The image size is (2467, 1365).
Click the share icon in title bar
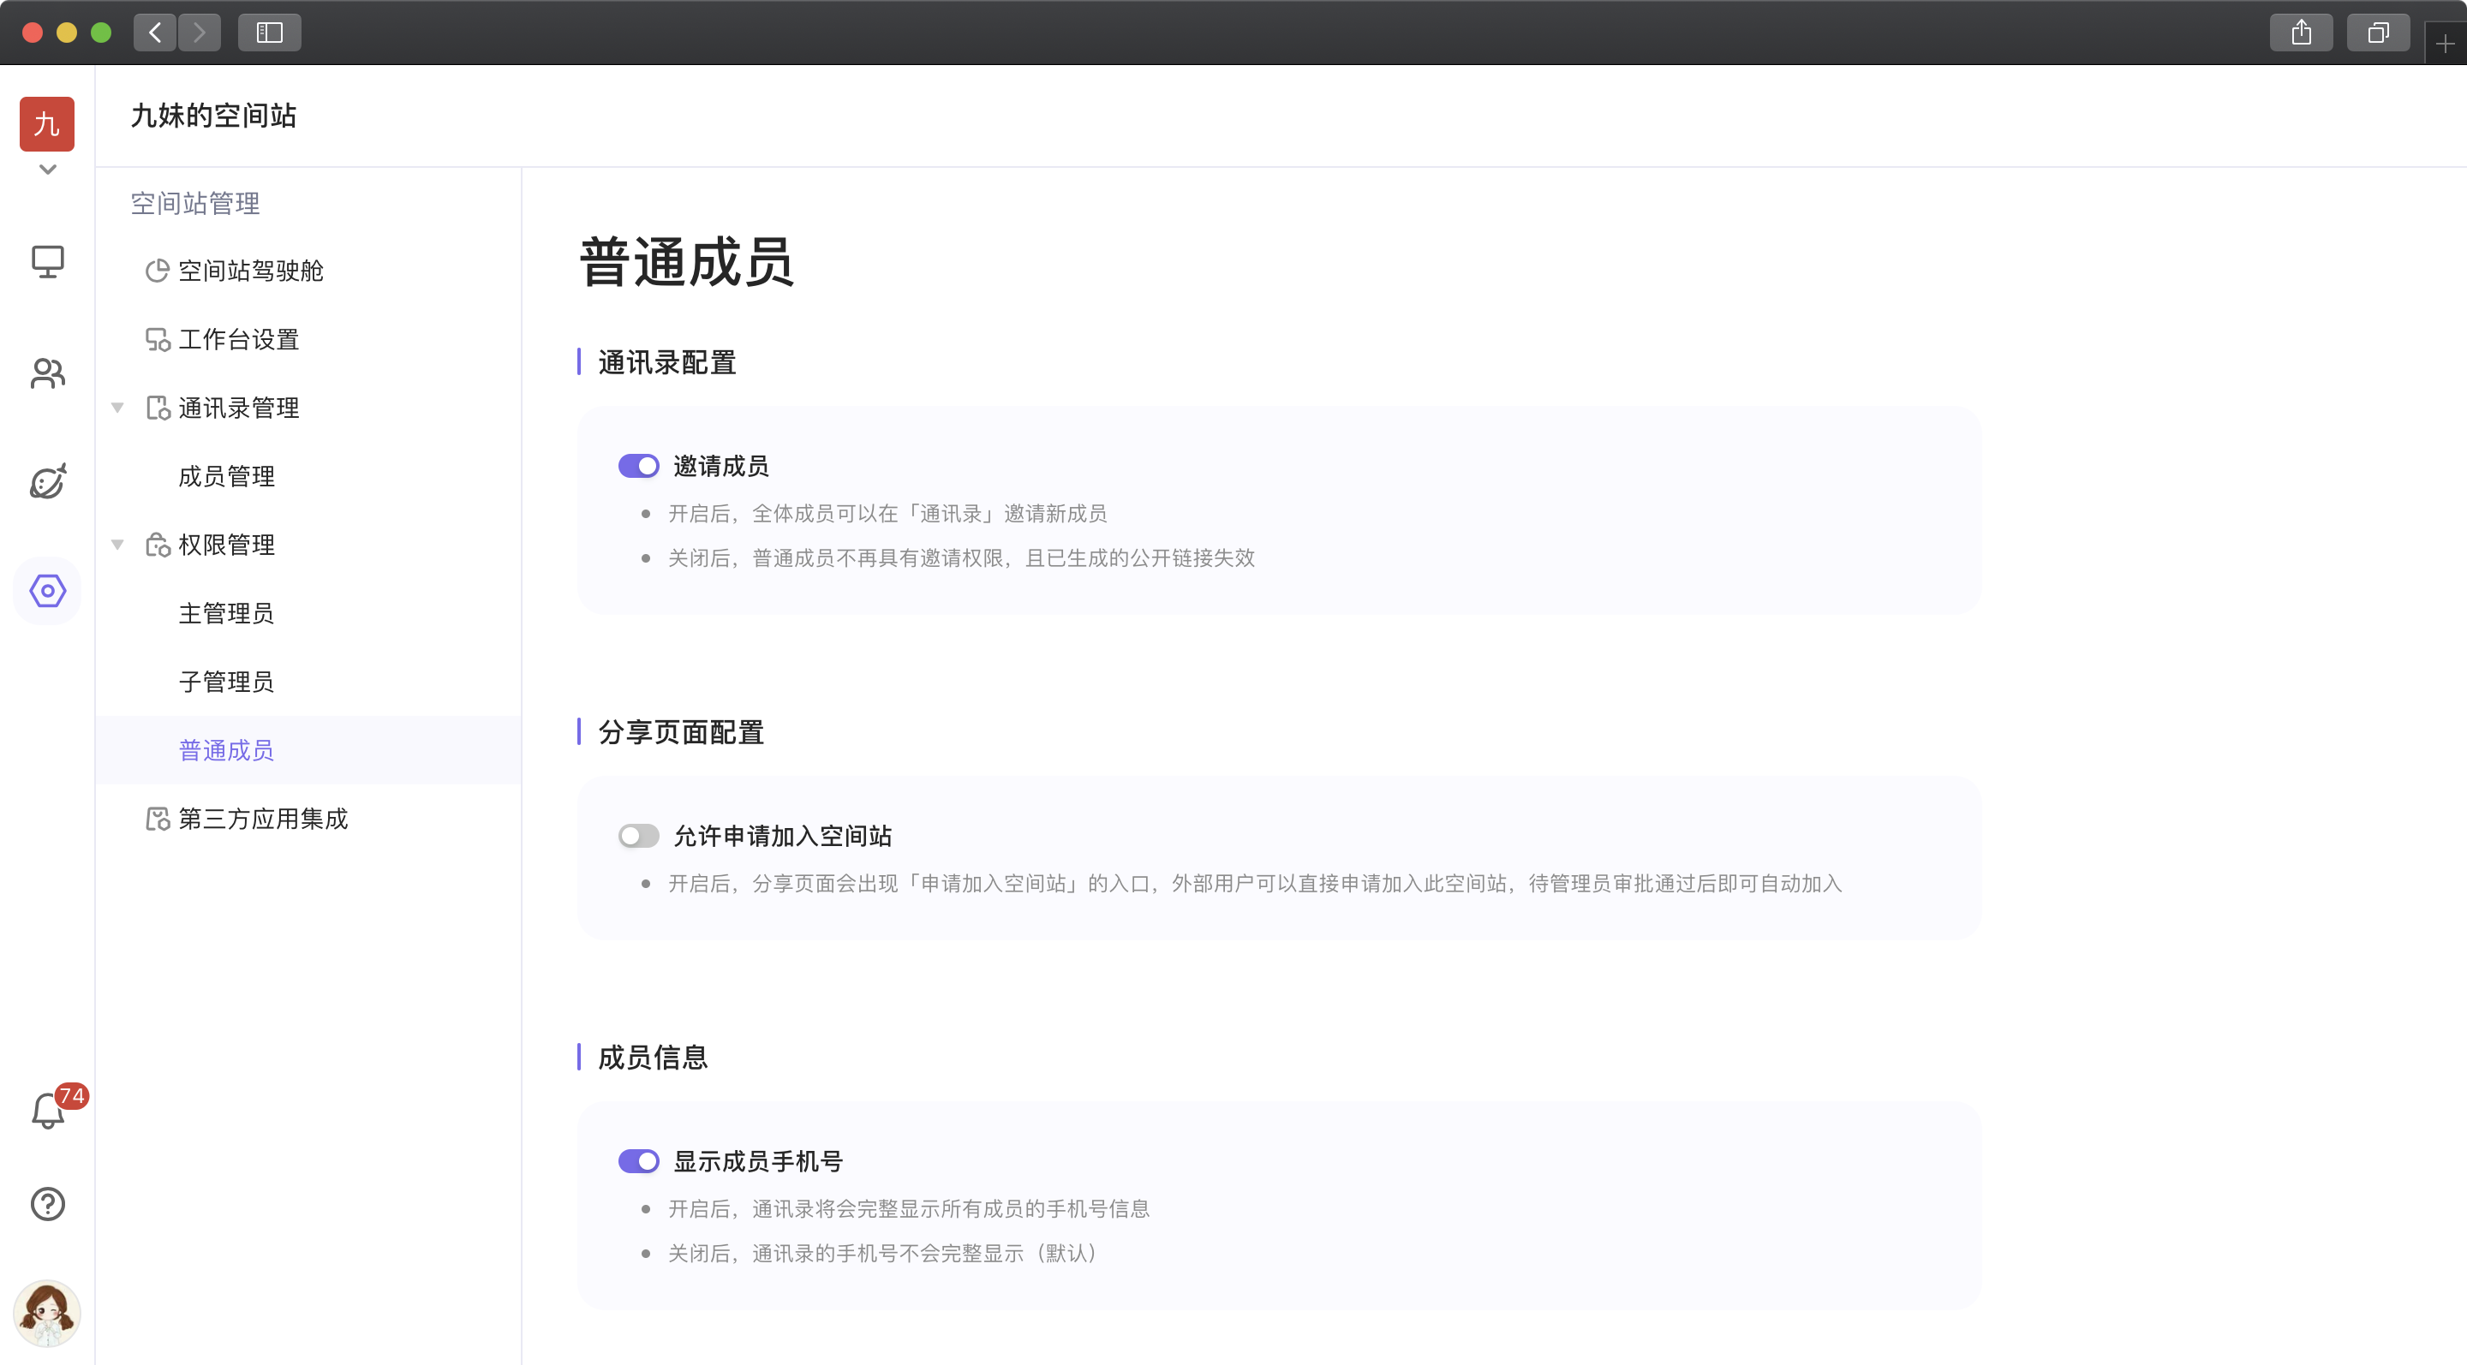[x=2300, y=33]
